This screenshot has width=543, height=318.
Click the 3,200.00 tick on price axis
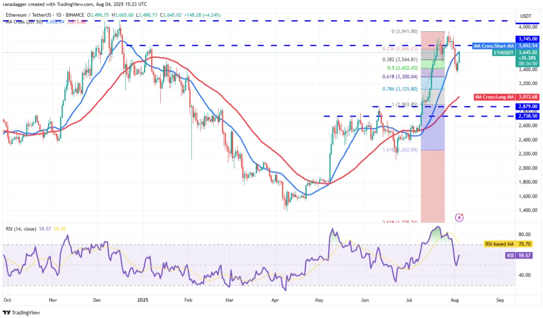click(x=528, y=83)
